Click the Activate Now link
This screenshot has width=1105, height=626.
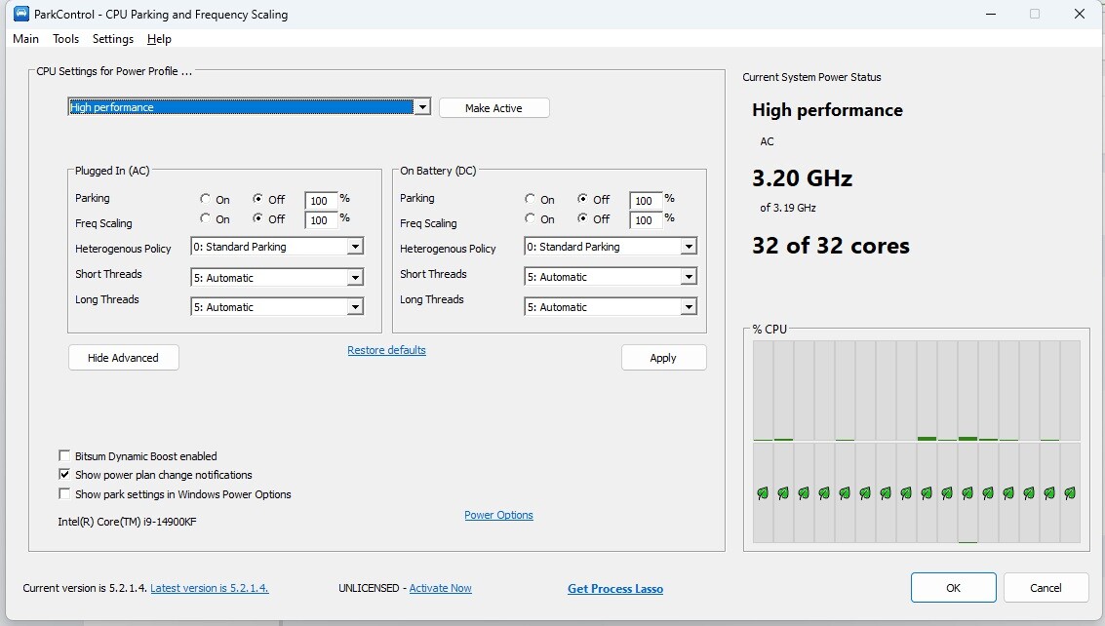[x=441, y=588]
